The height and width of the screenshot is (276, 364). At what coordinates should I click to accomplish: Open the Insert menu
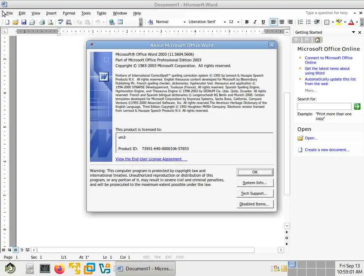coord(51,13)
